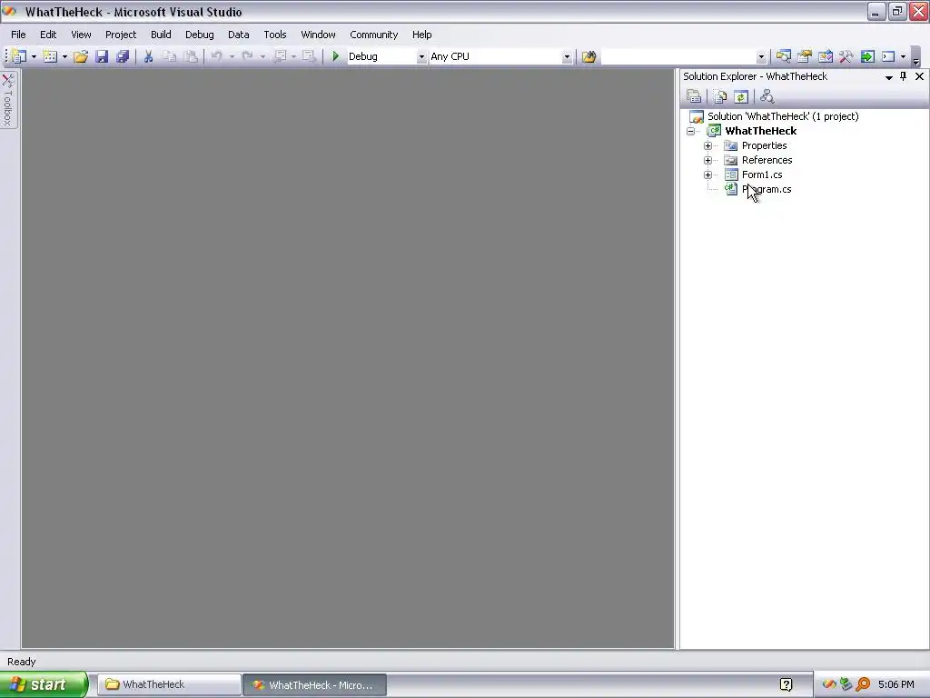Image resolution: width=930 pixels, height=698 pixels.
Task: Click the Cut scissors icon
Action: [x=148, y=56]
